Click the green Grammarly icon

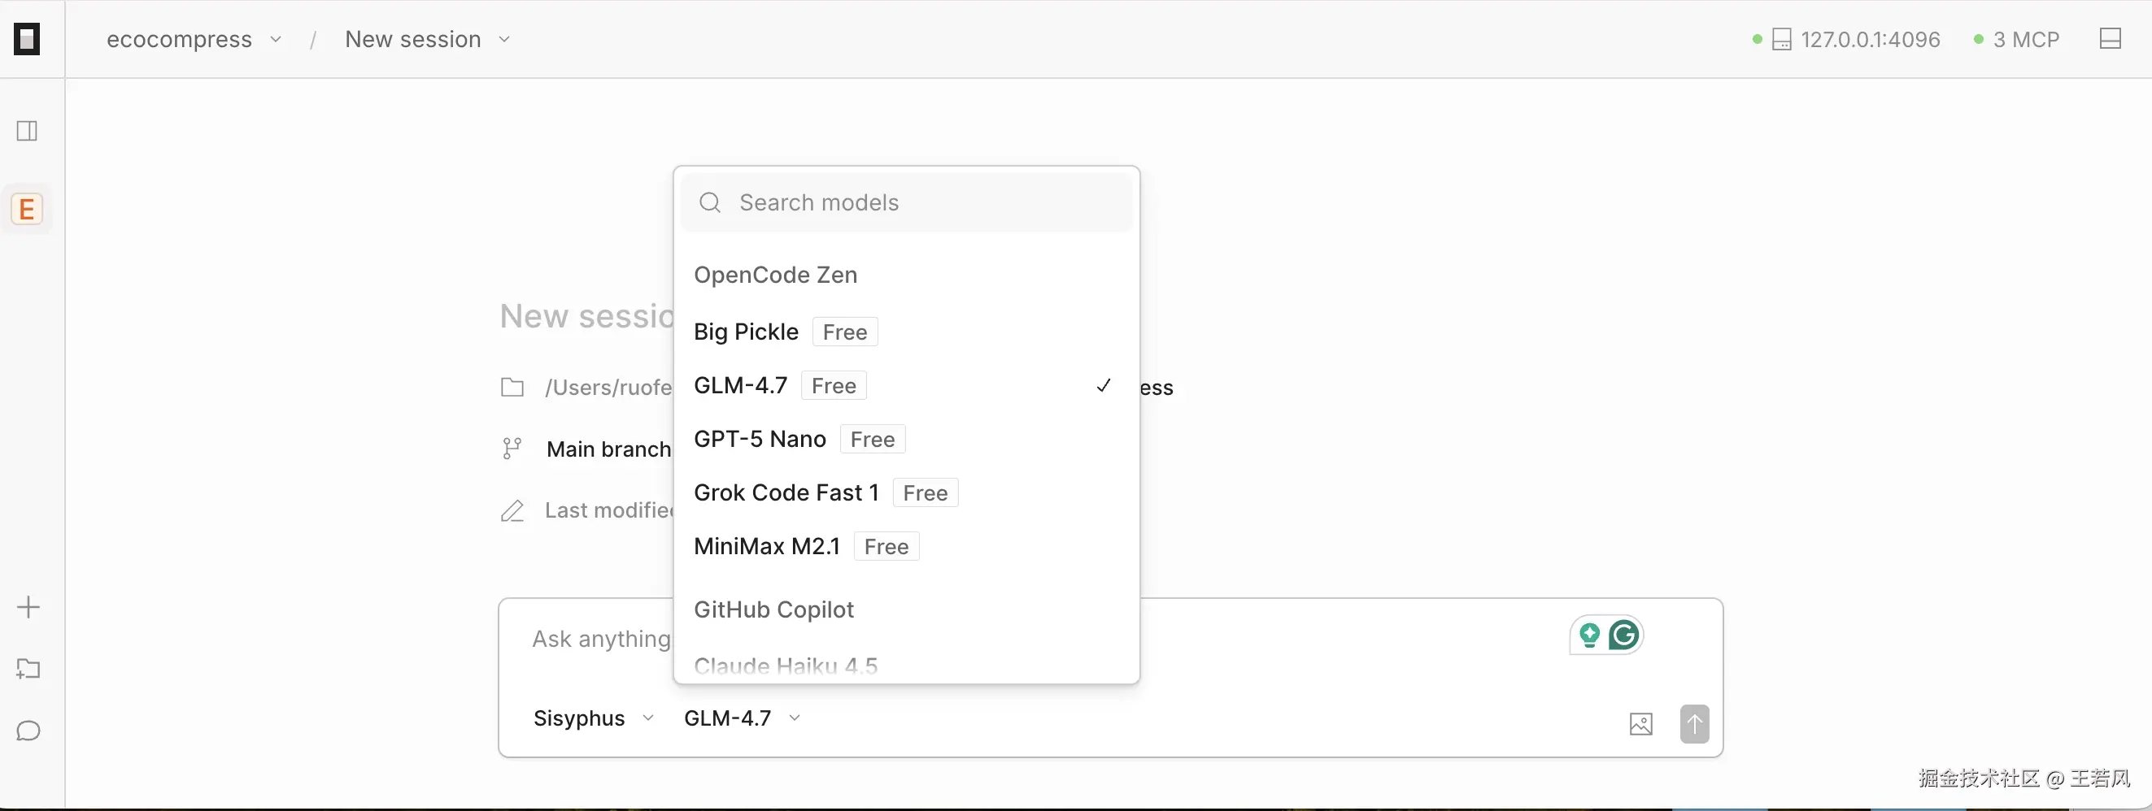1623,635
